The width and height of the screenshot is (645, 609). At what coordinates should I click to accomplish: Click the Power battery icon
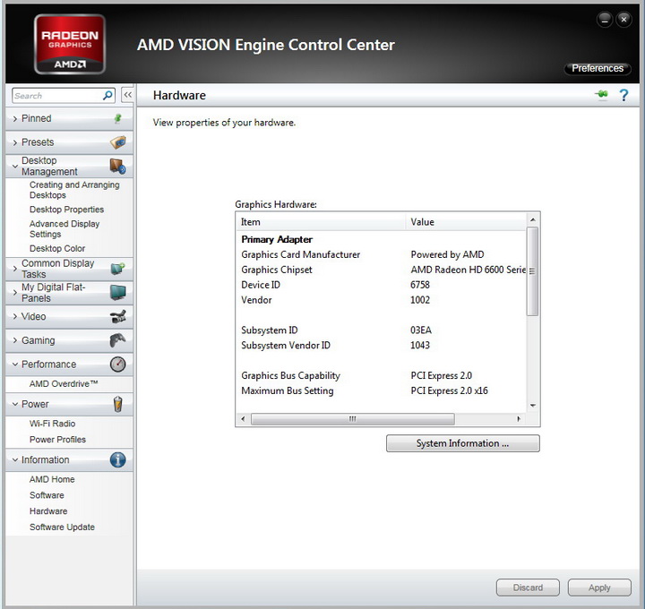click(x=118, y=404)
